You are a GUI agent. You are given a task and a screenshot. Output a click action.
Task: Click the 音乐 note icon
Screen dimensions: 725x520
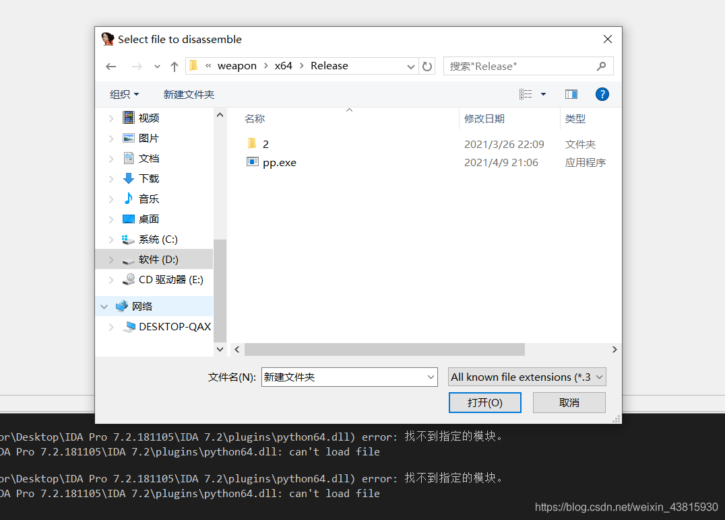[129, 198]
